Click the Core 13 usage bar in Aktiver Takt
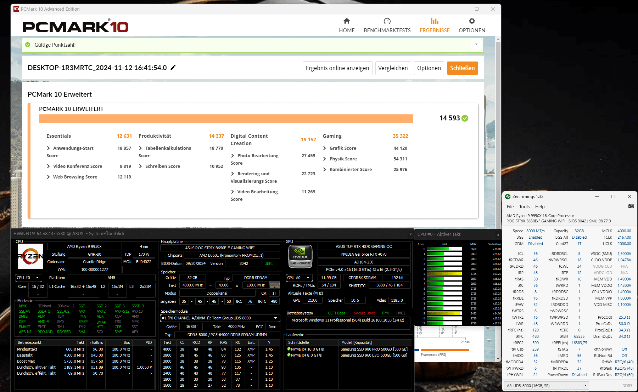The width and height of the screenshot is (638, 392). (x=444, y=313)
